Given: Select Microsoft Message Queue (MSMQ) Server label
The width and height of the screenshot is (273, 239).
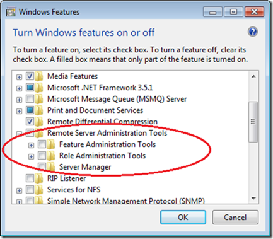Looking at the screenshot, I should 117,99.
